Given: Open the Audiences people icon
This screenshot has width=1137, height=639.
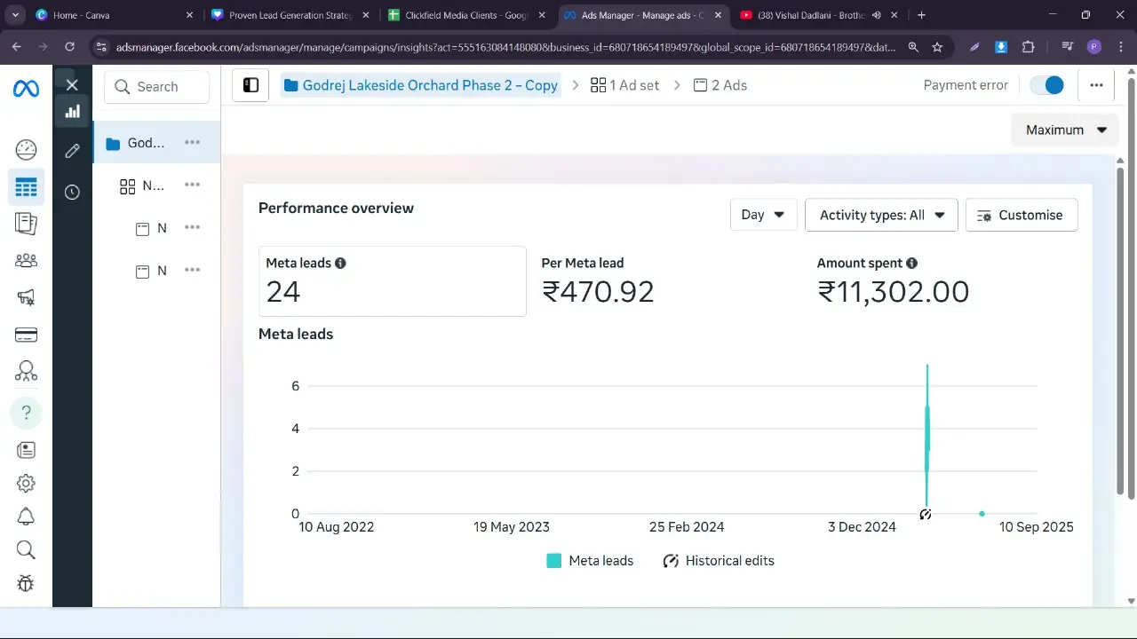Looking at the screenshot, I should pyautogui.click(x=26, y=260).
